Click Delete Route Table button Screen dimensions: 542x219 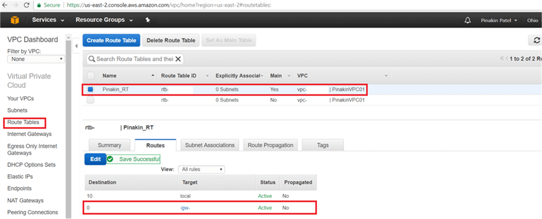171,40
